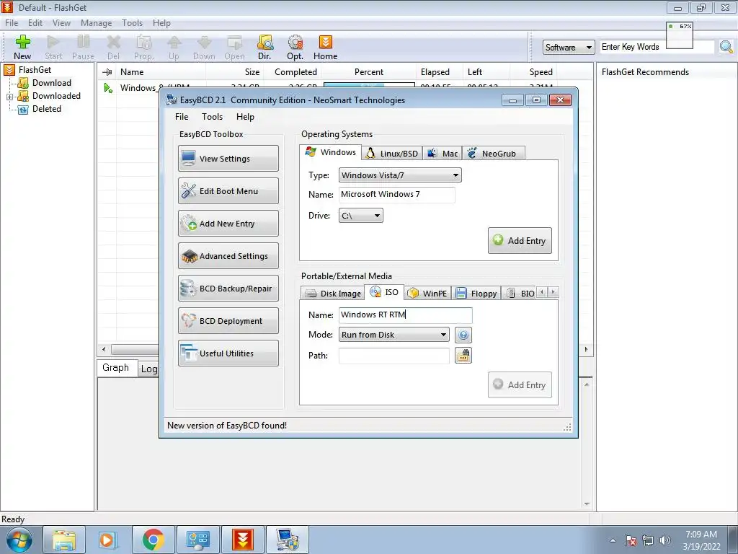Switch to the Floppy tab
Viewport: 738px width, 554px height.
[476, 294]
